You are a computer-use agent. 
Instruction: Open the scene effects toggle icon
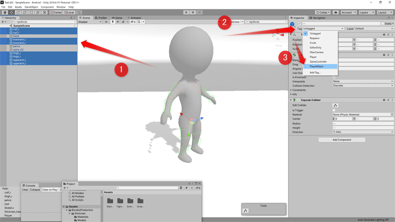(x=123, y=22)
